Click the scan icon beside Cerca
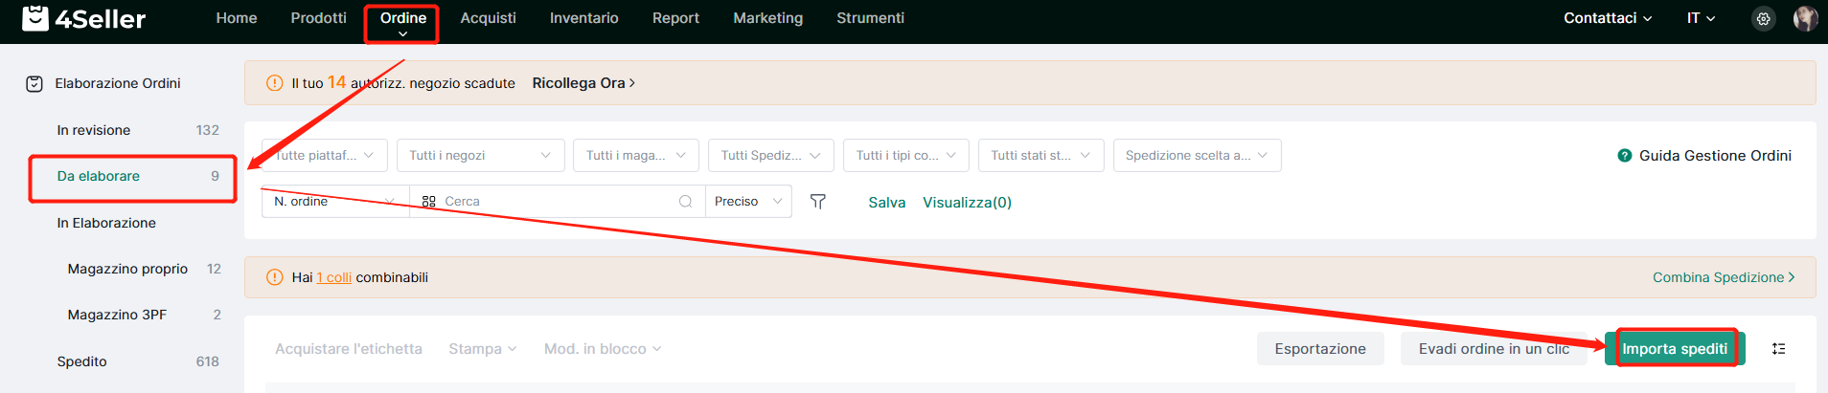 [428, 202]
